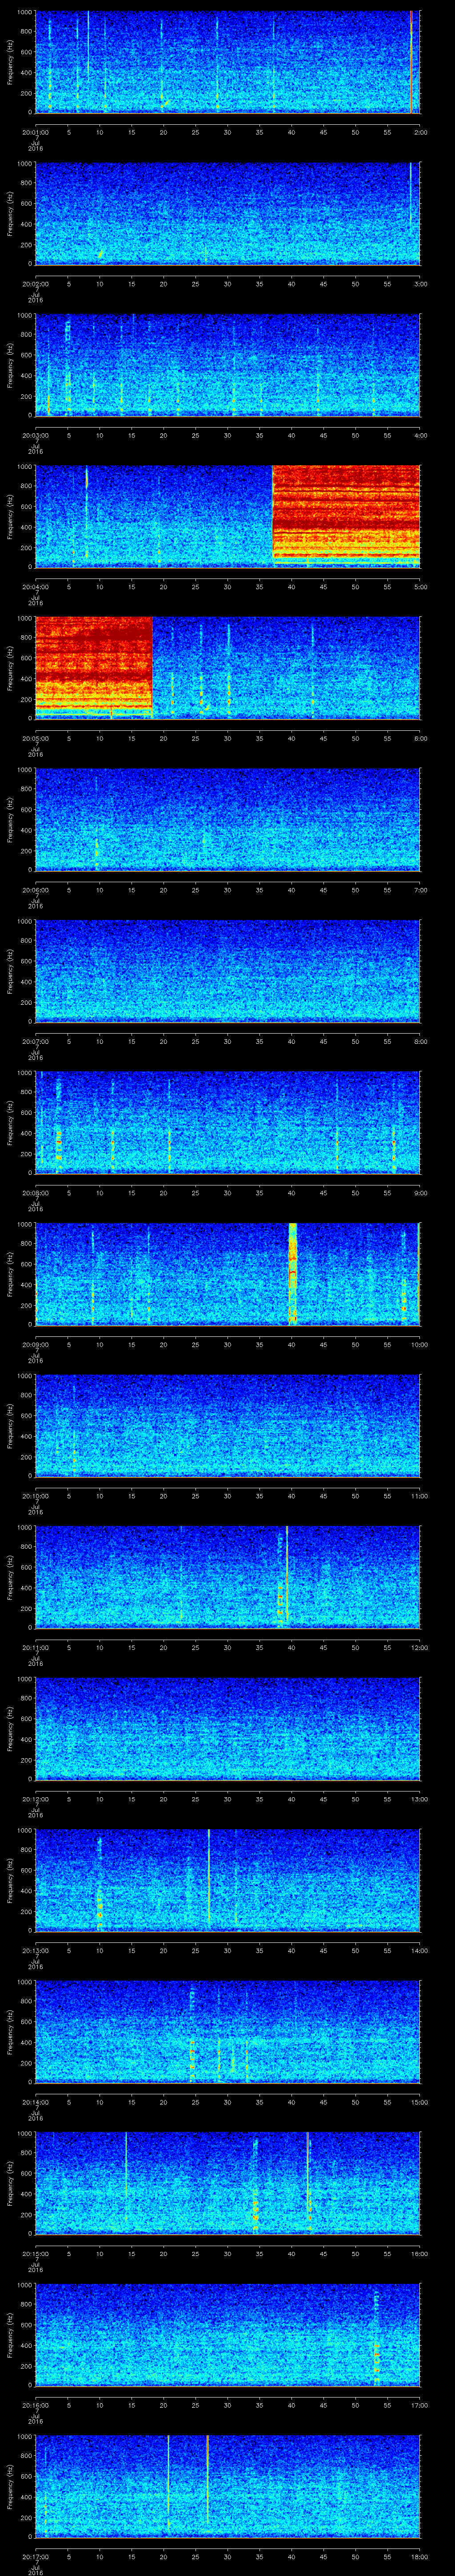455x2576 pixels.
Task: Click Frequency (Hz) axis label of 20:01:00 panel
Action: click(10, 62)
